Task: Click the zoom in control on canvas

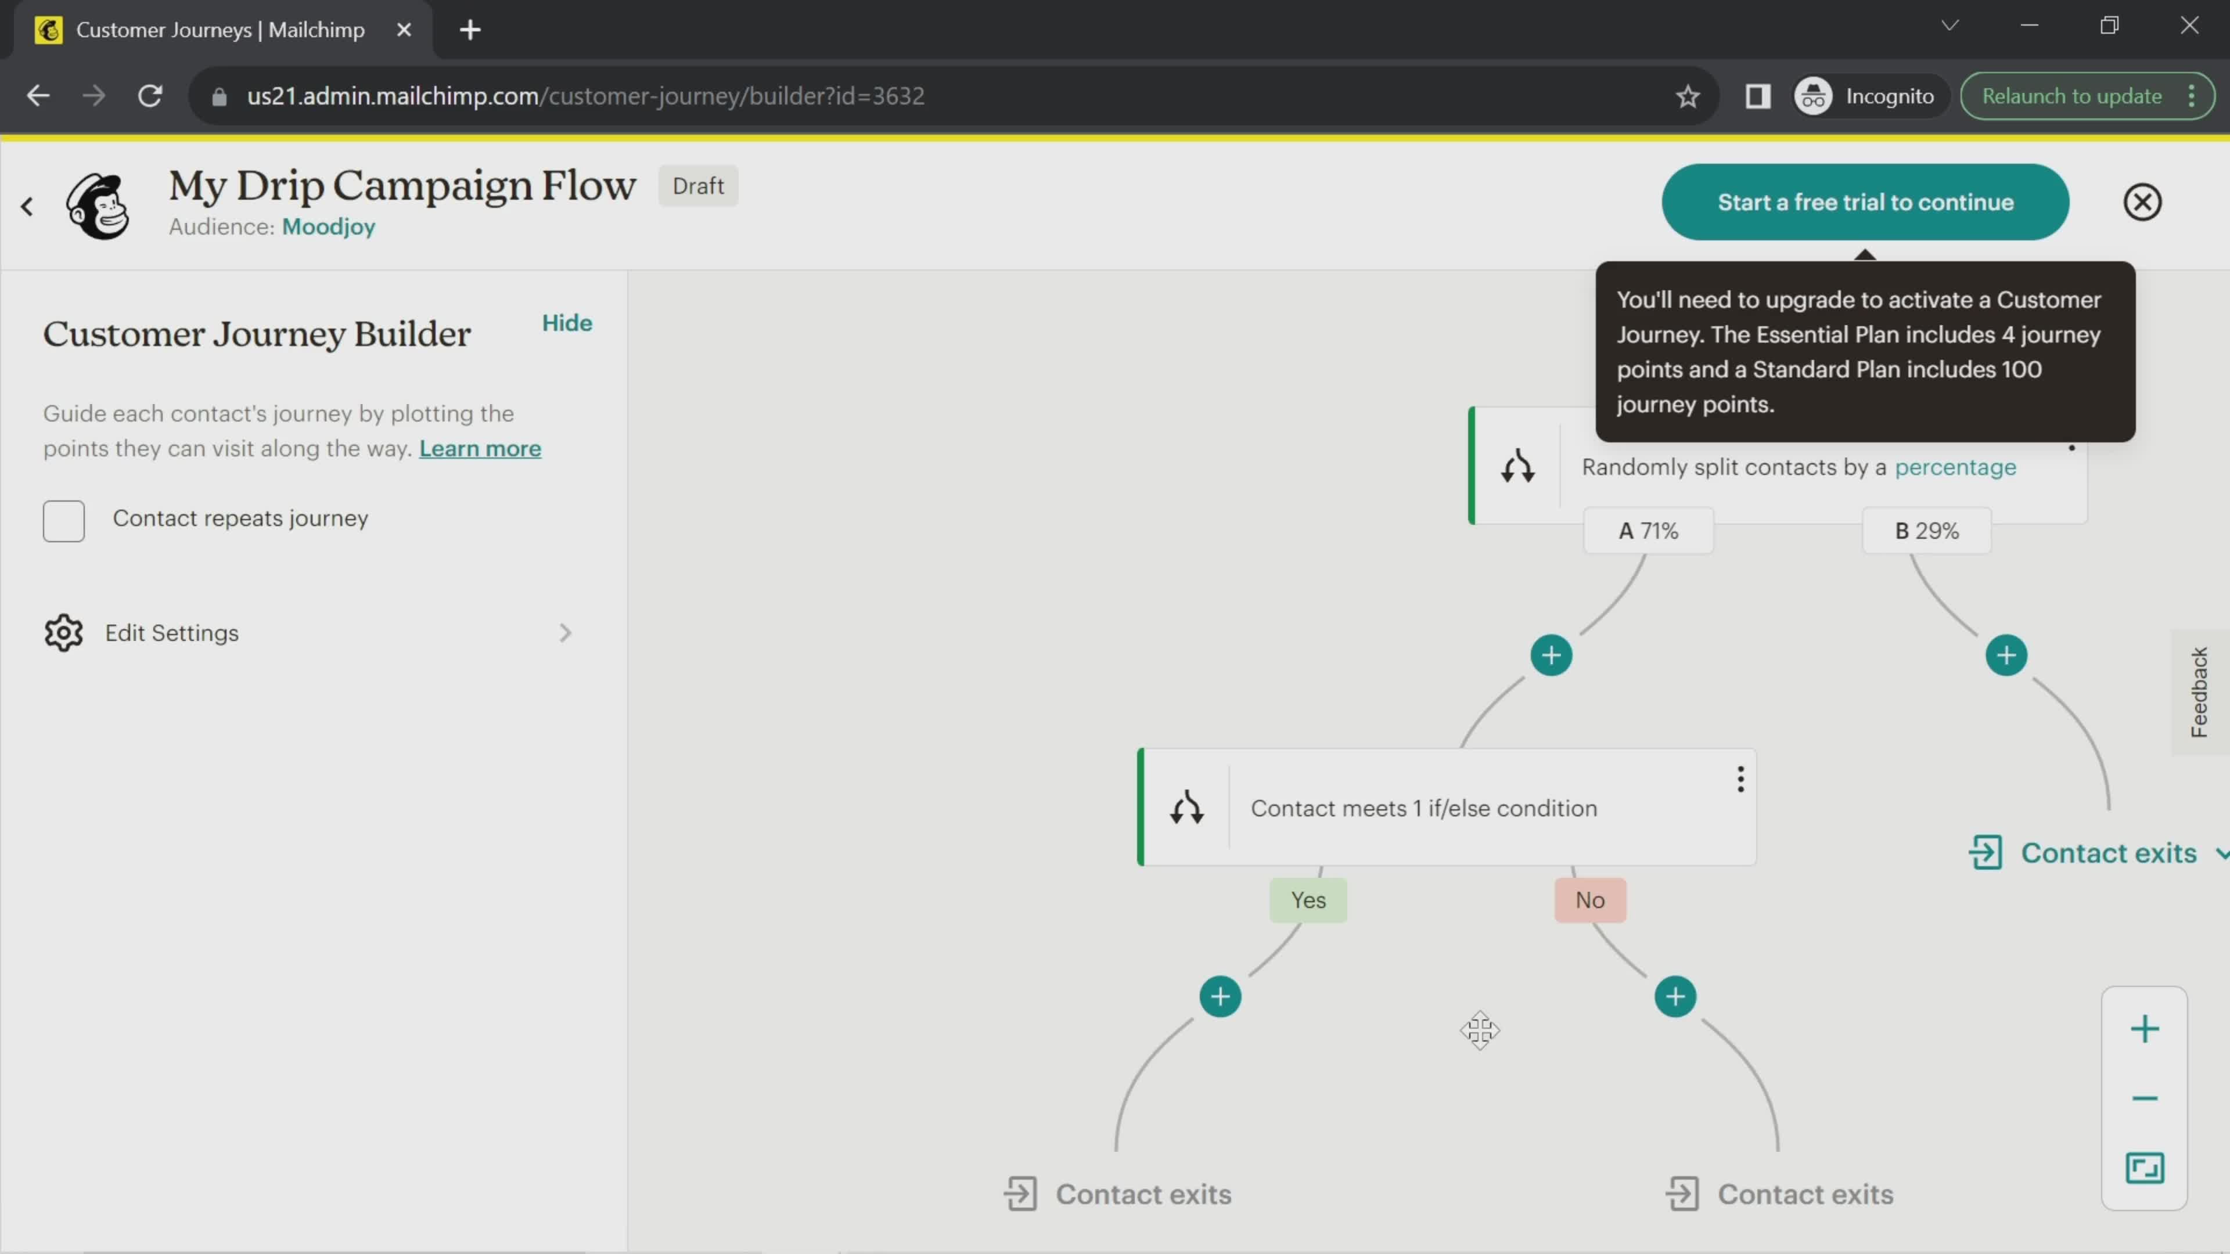Action: pos(2146,1029)
